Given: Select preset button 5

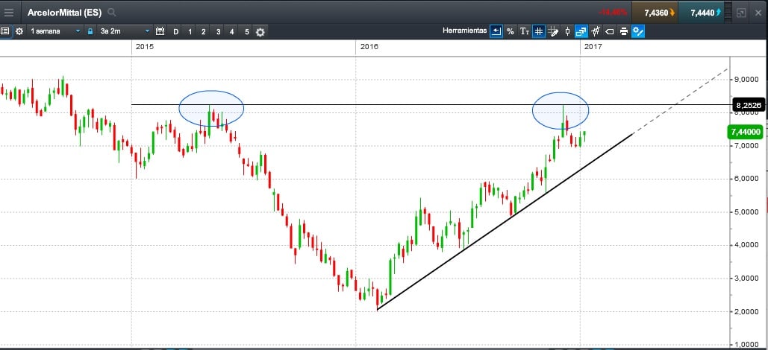Looking at the screenshot, I should pos(247,32).
